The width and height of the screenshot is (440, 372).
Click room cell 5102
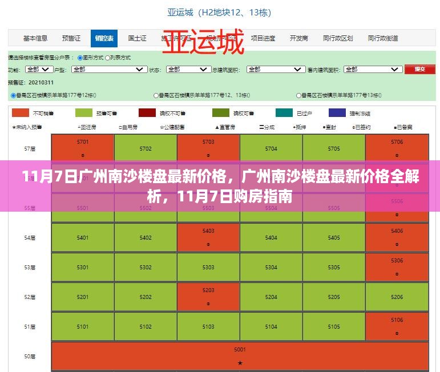coord(146,326)
